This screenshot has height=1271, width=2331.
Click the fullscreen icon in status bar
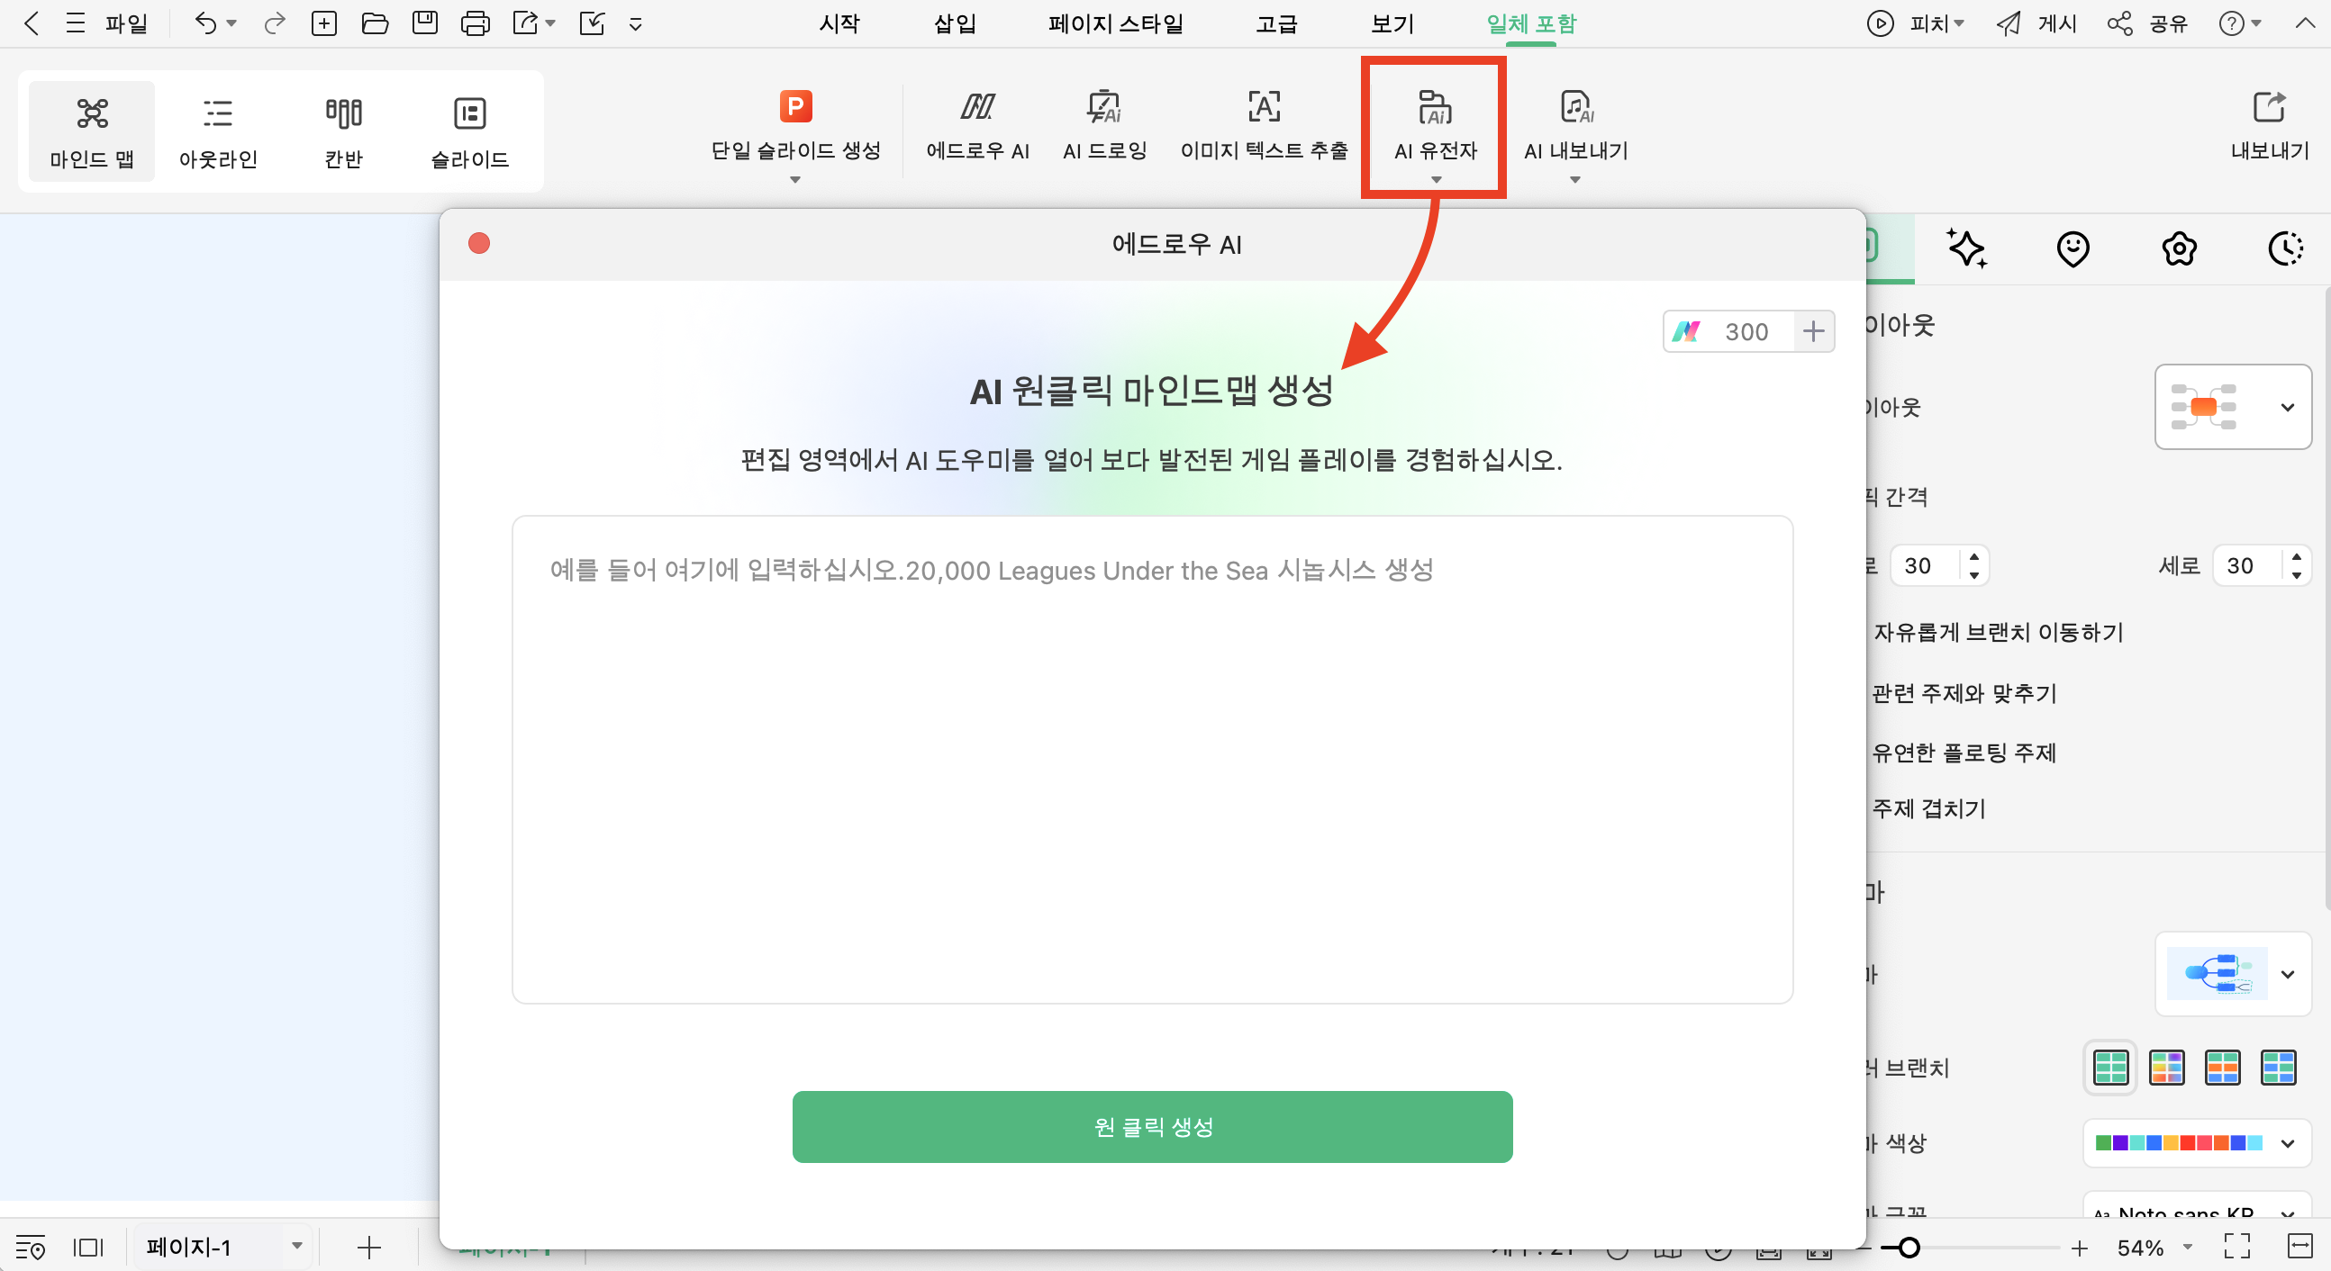(2237, 1247)
